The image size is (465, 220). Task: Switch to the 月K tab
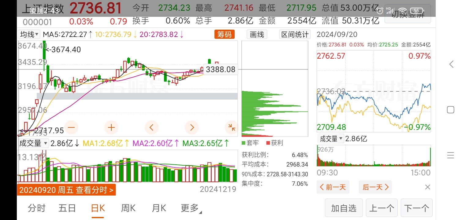click(159, 208)
